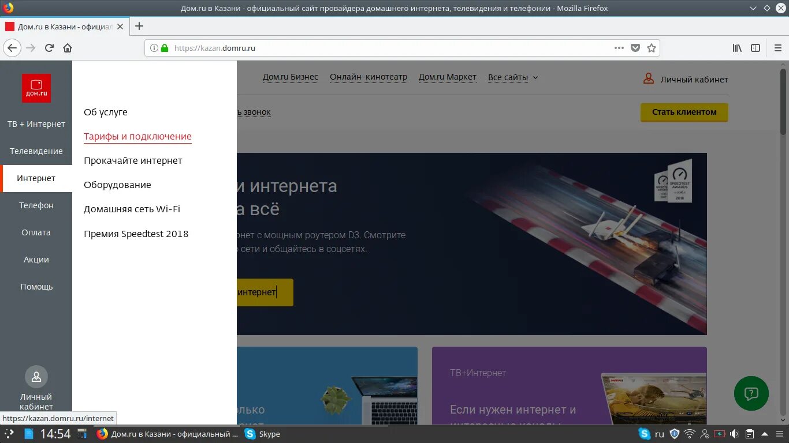The height and width of the screenshot is (443, 789).
Task: Click the volume speaker tray icon
Action: click(x=734, y=434)
